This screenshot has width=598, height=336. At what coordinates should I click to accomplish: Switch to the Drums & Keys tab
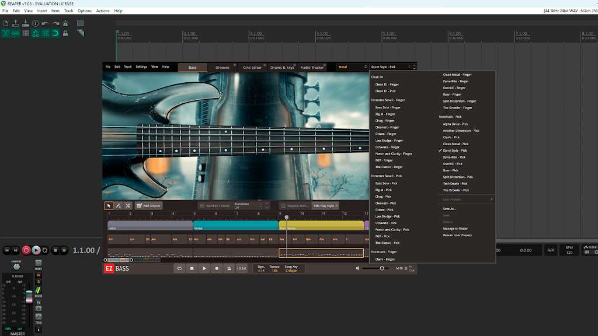point(282,68)
